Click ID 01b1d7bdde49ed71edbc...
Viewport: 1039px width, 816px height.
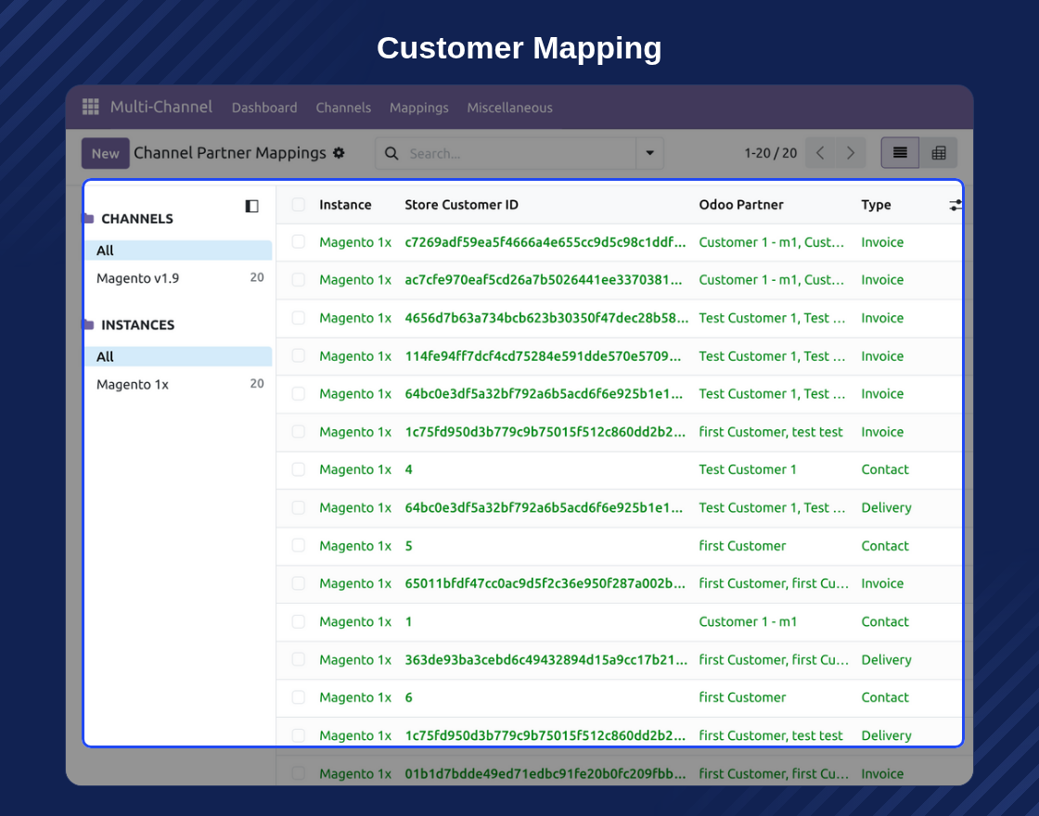pyautogui.click(x=545, y=773)
